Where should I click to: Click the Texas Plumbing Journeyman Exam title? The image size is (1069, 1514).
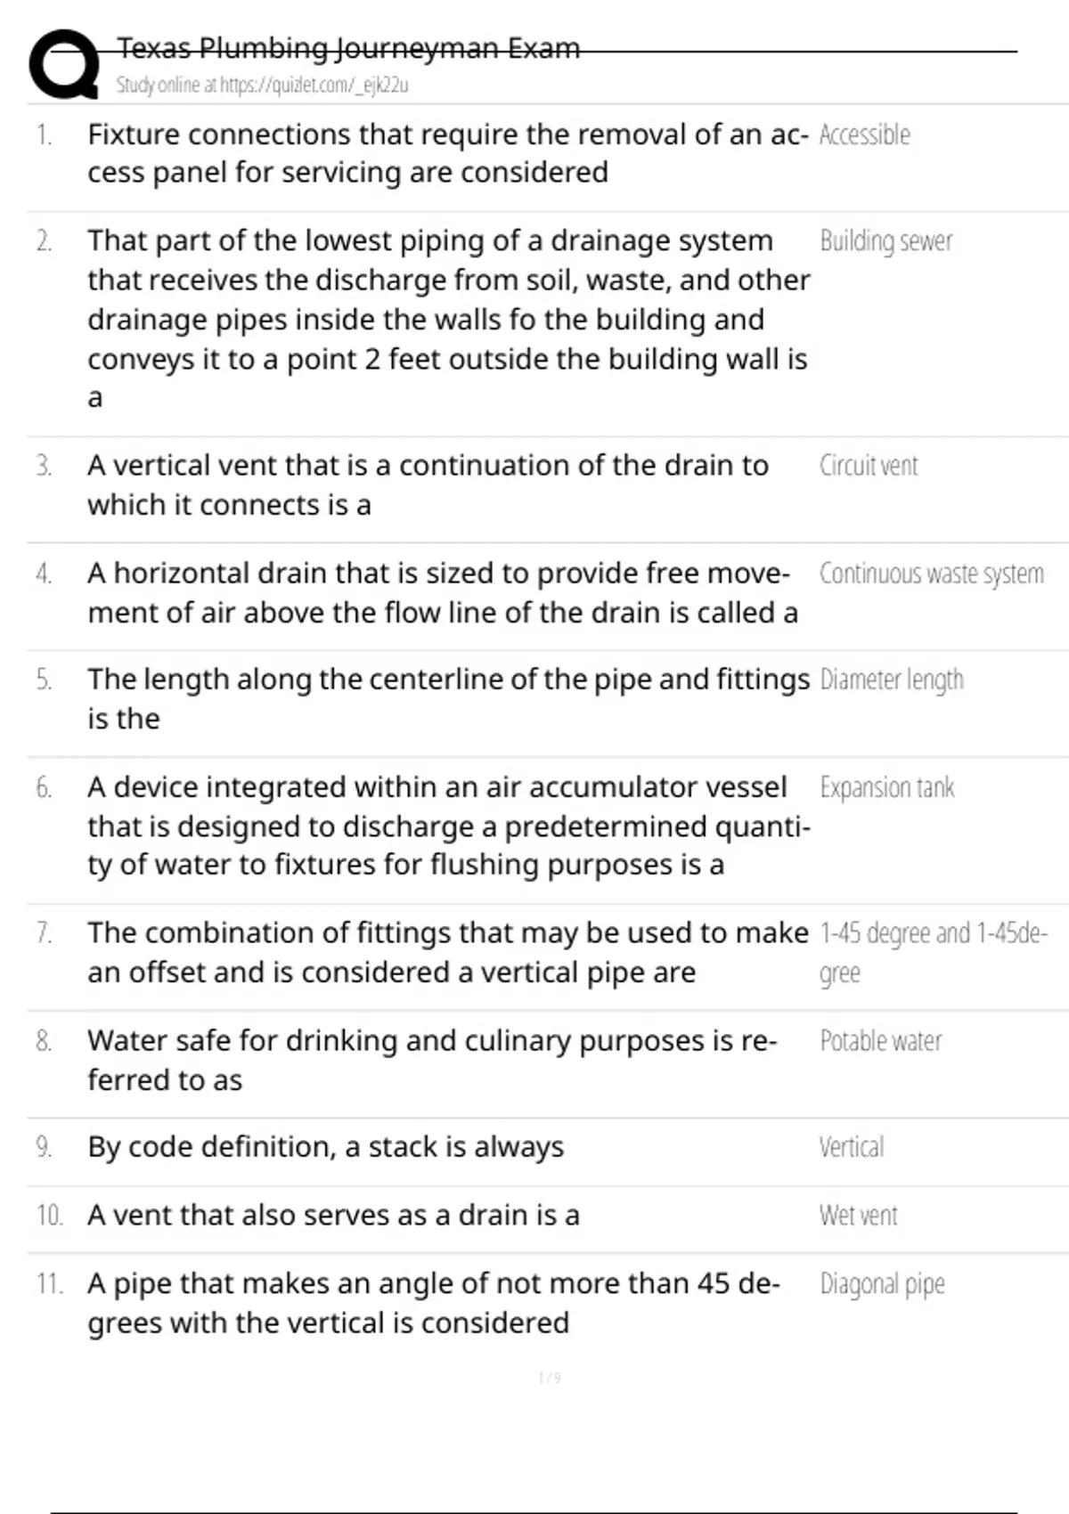[348, 47]
